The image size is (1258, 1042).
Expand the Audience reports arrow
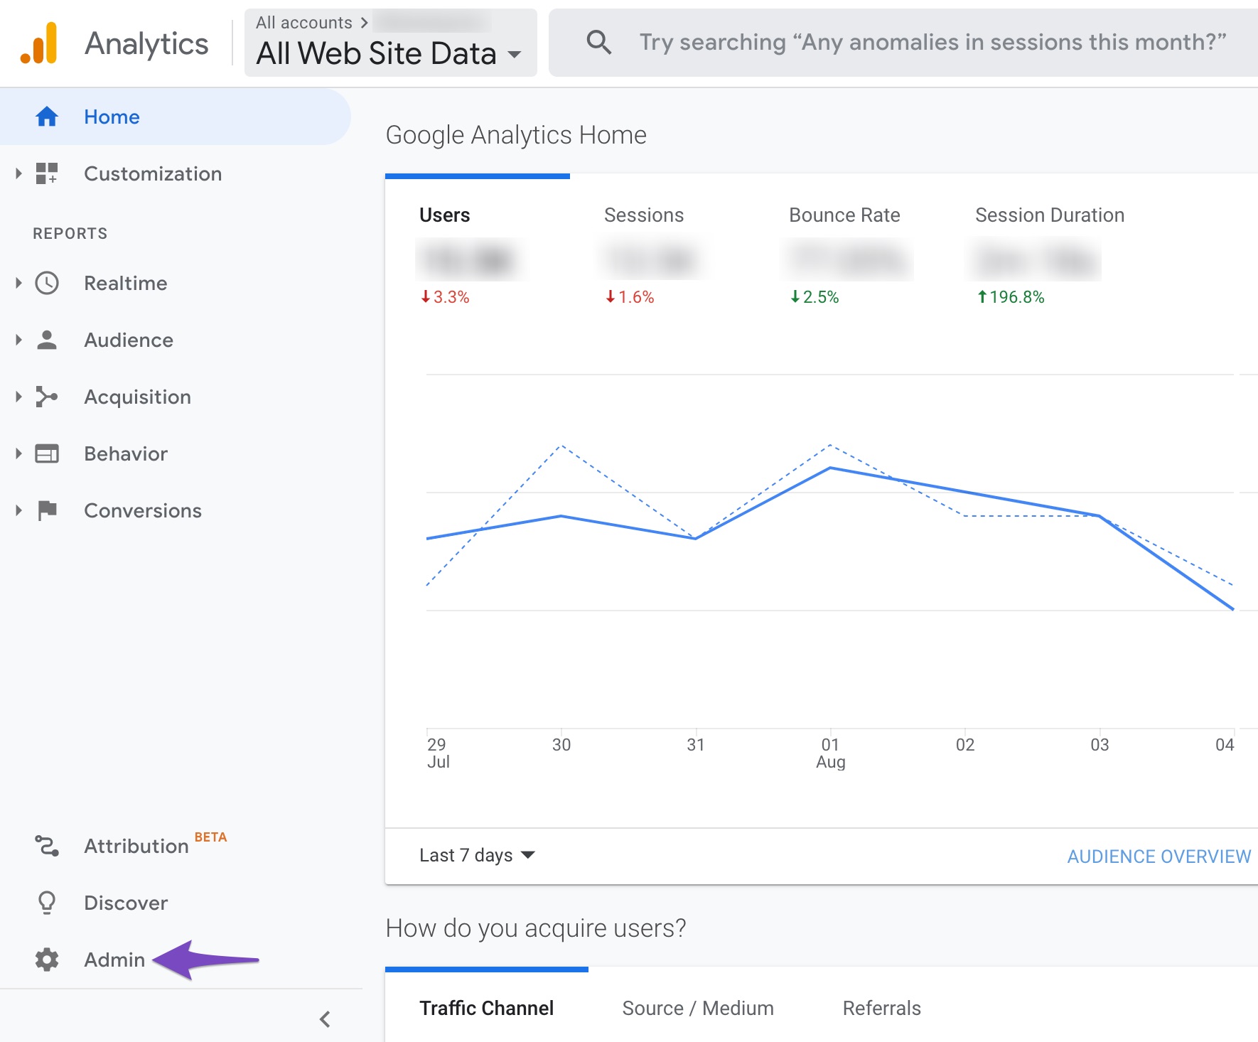pos(18,340)
